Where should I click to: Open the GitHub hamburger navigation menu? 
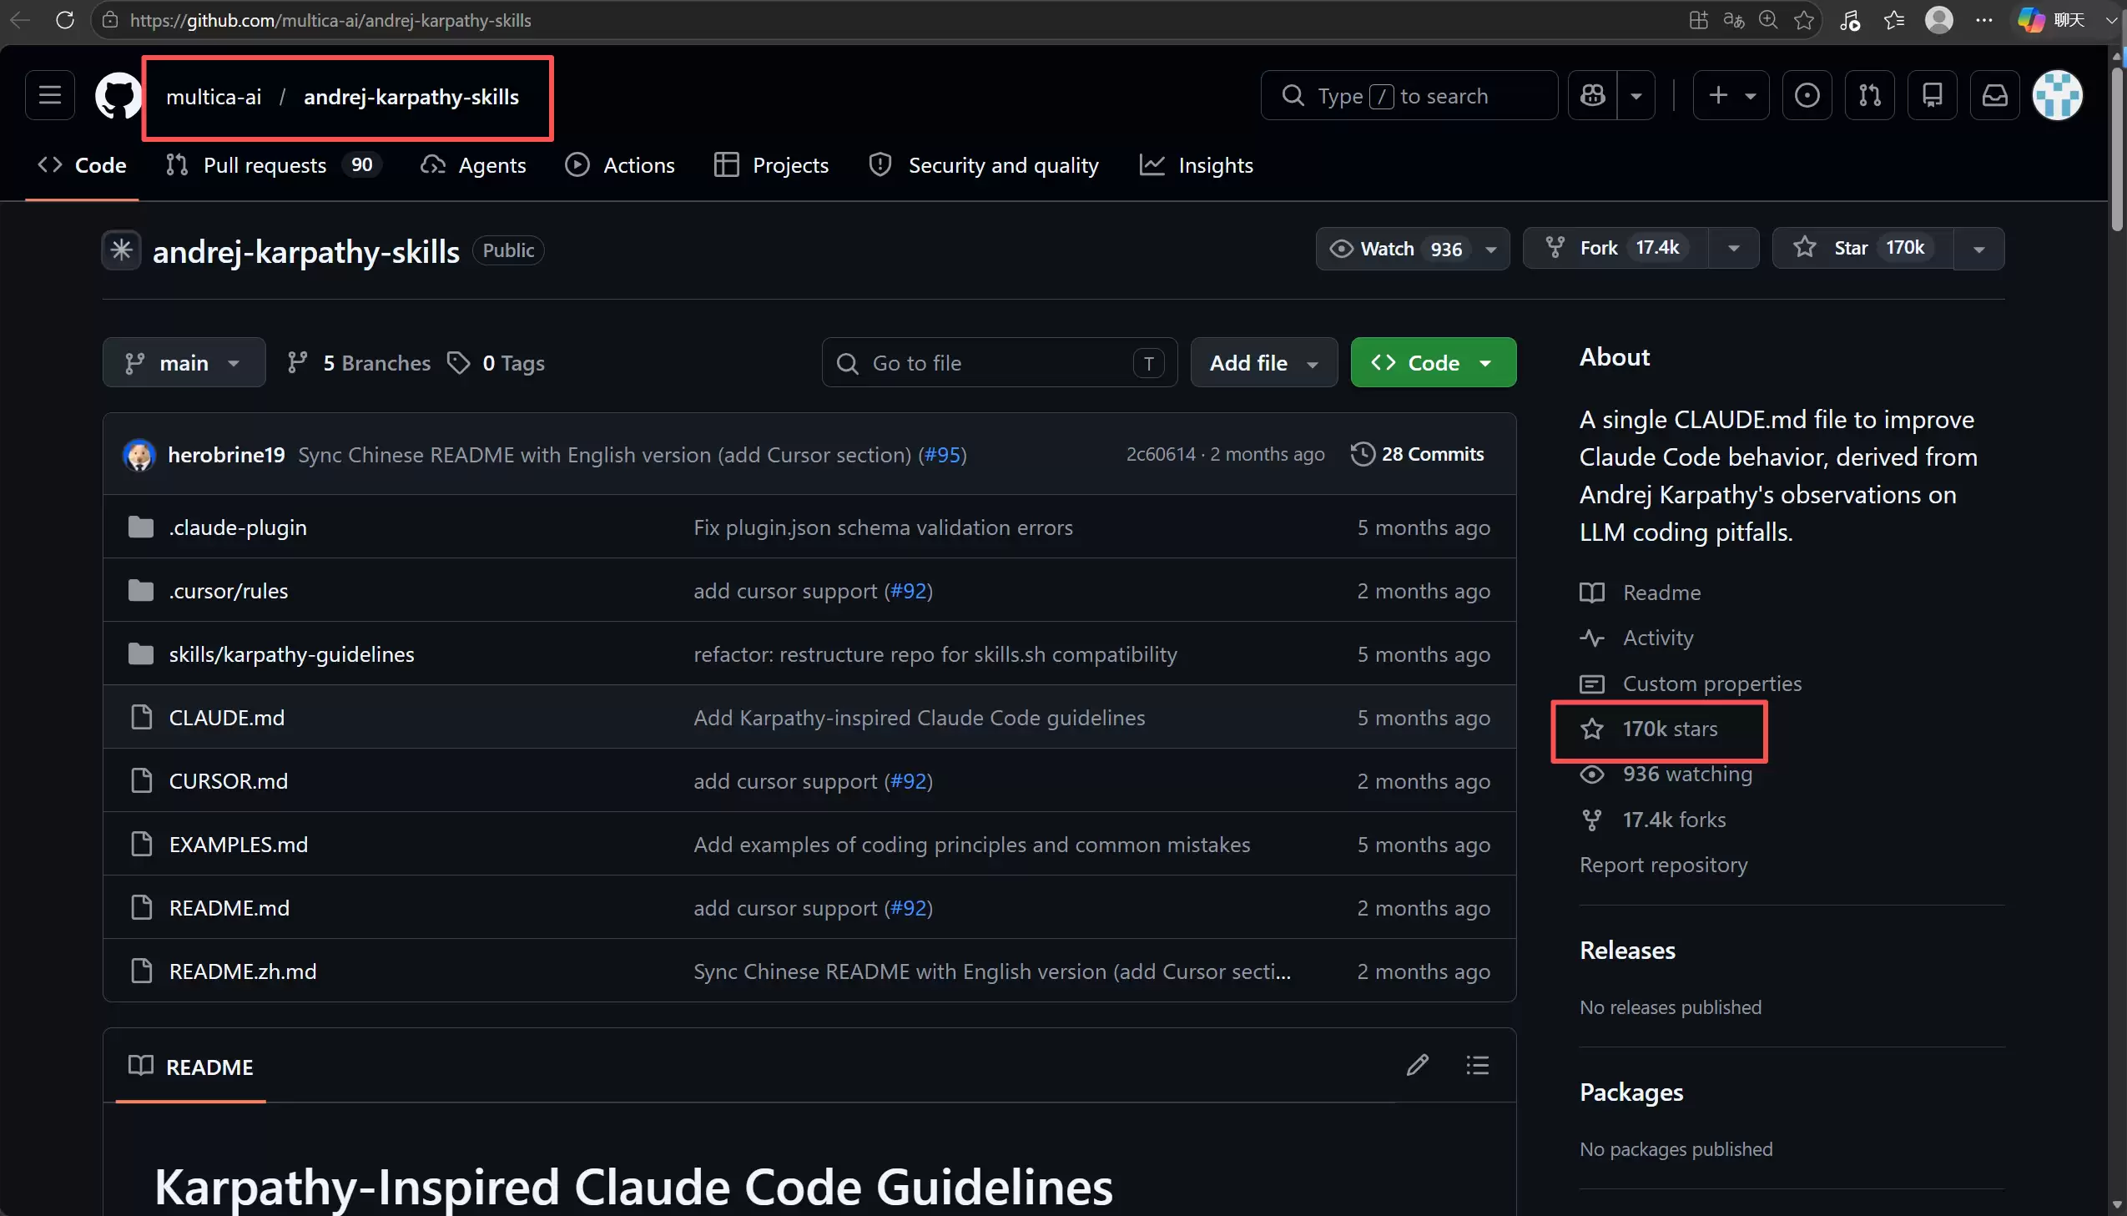[x=50, y=95]
